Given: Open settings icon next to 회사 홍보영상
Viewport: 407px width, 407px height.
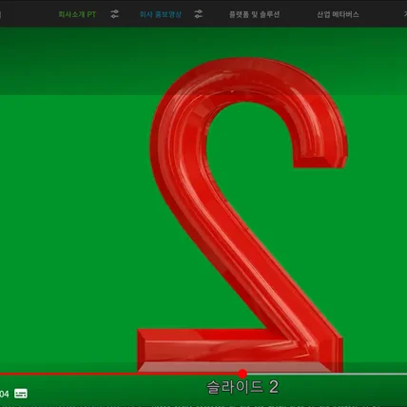Looking at the screenshot, I should (199, 14).
